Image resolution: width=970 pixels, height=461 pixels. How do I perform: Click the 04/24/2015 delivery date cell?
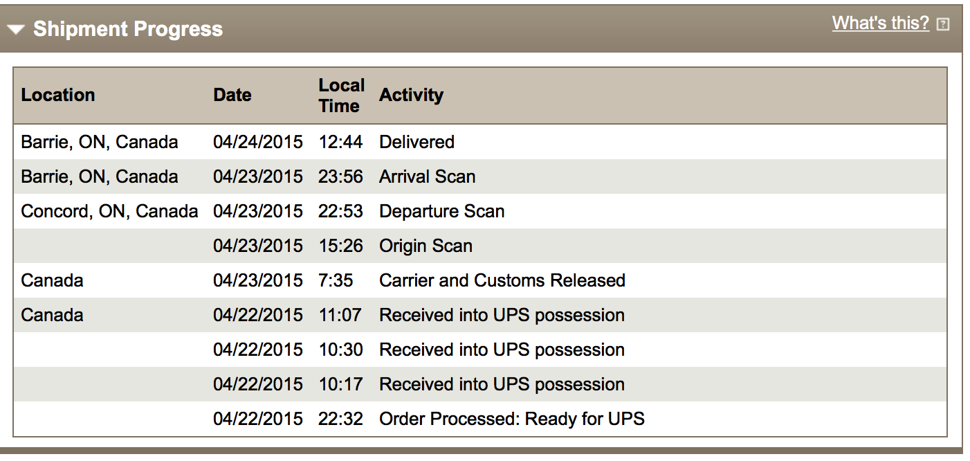[x=258, y=142]
